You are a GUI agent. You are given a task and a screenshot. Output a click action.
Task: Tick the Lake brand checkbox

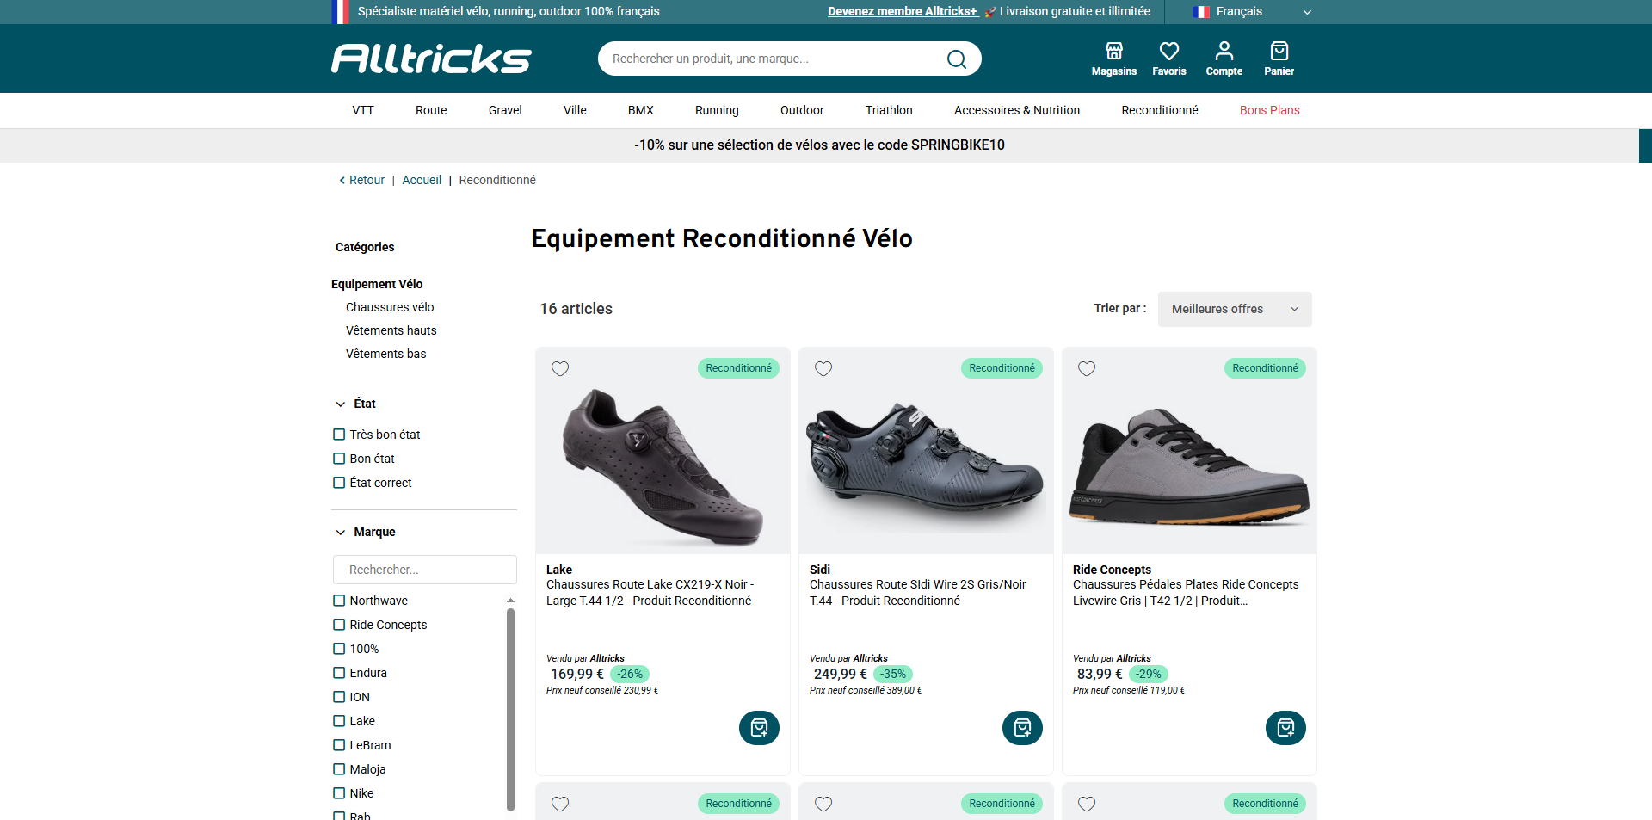click(339, 721)
